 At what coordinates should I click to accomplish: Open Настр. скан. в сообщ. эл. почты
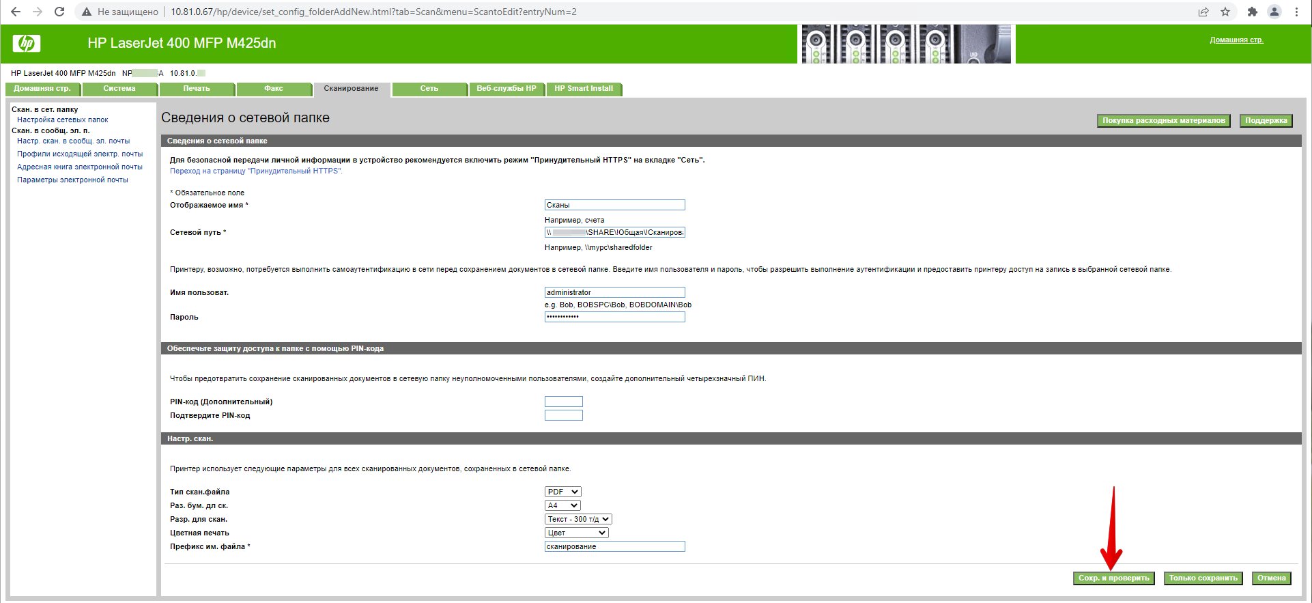pos(73,141)
